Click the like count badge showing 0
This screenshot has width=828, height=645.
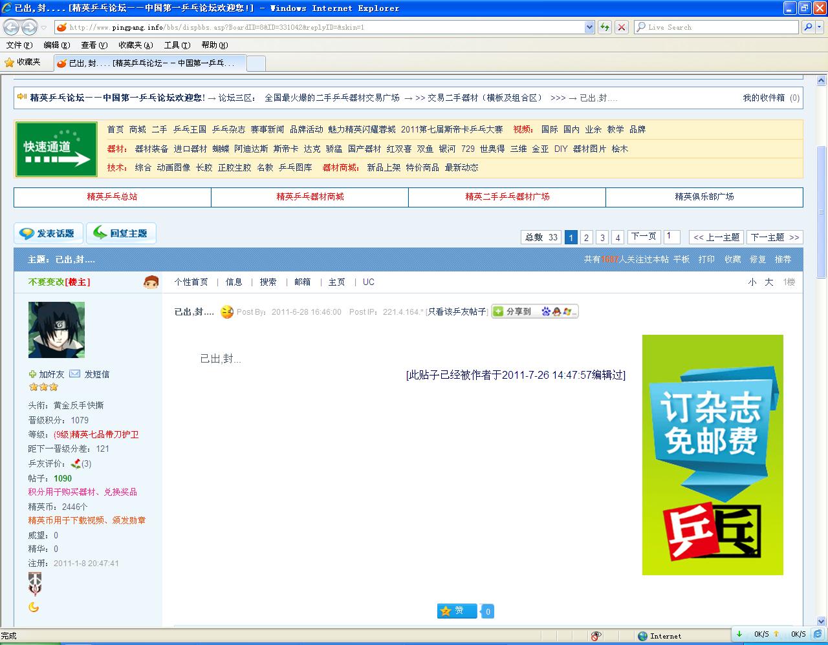(488, 611)
